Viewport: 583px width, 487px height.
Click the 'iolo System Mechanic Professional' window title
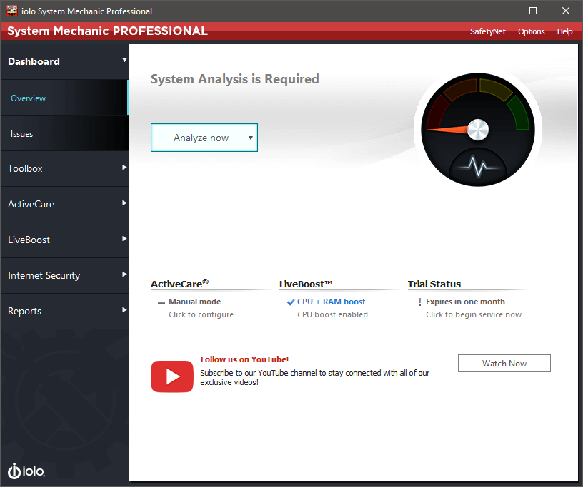pos(86,11)
